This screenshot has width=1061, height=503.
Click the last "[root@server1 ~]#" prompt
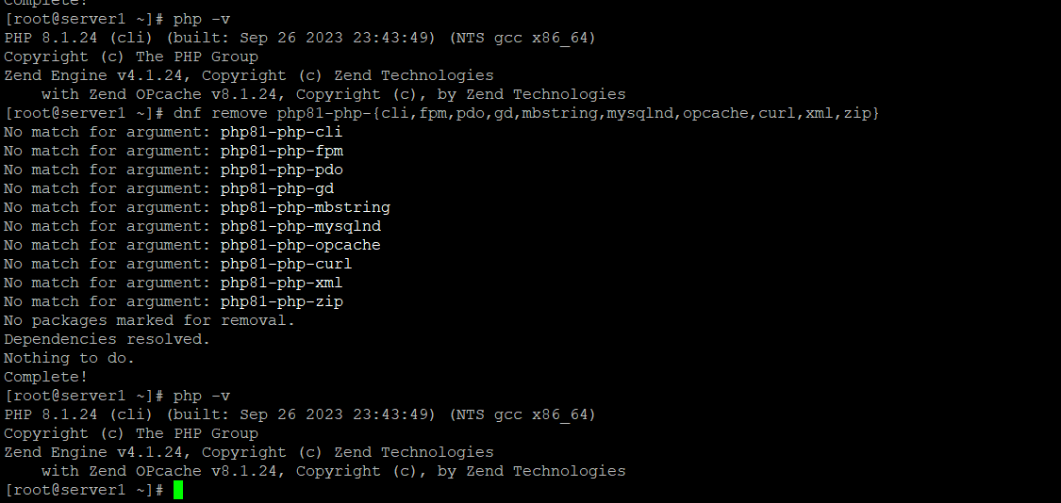pos(84,490)
